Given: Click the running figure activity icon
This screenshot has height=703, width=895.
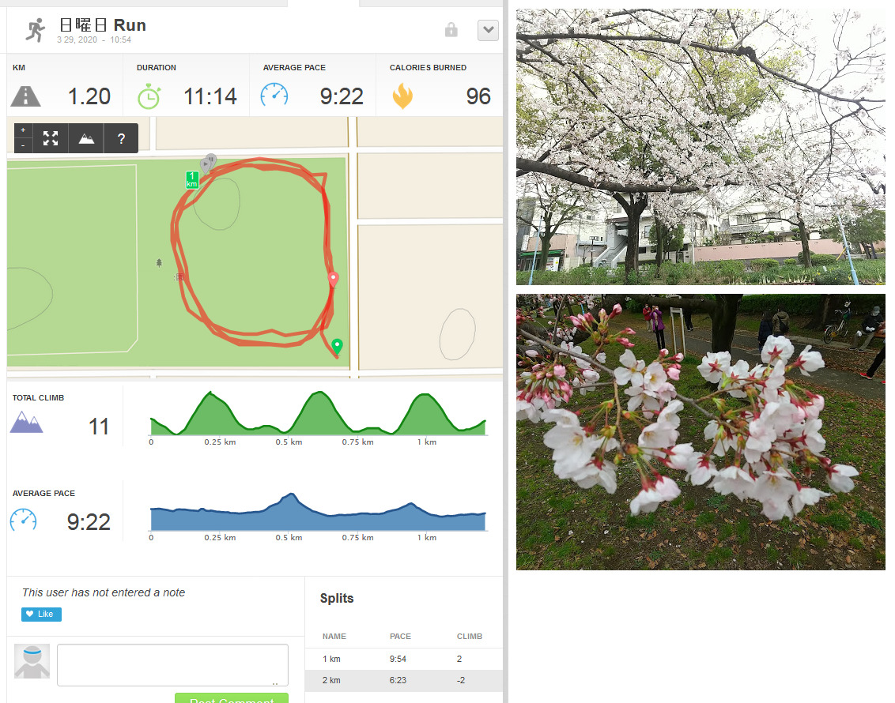Looking at the screenshot, I should click(x=36, y=30).
